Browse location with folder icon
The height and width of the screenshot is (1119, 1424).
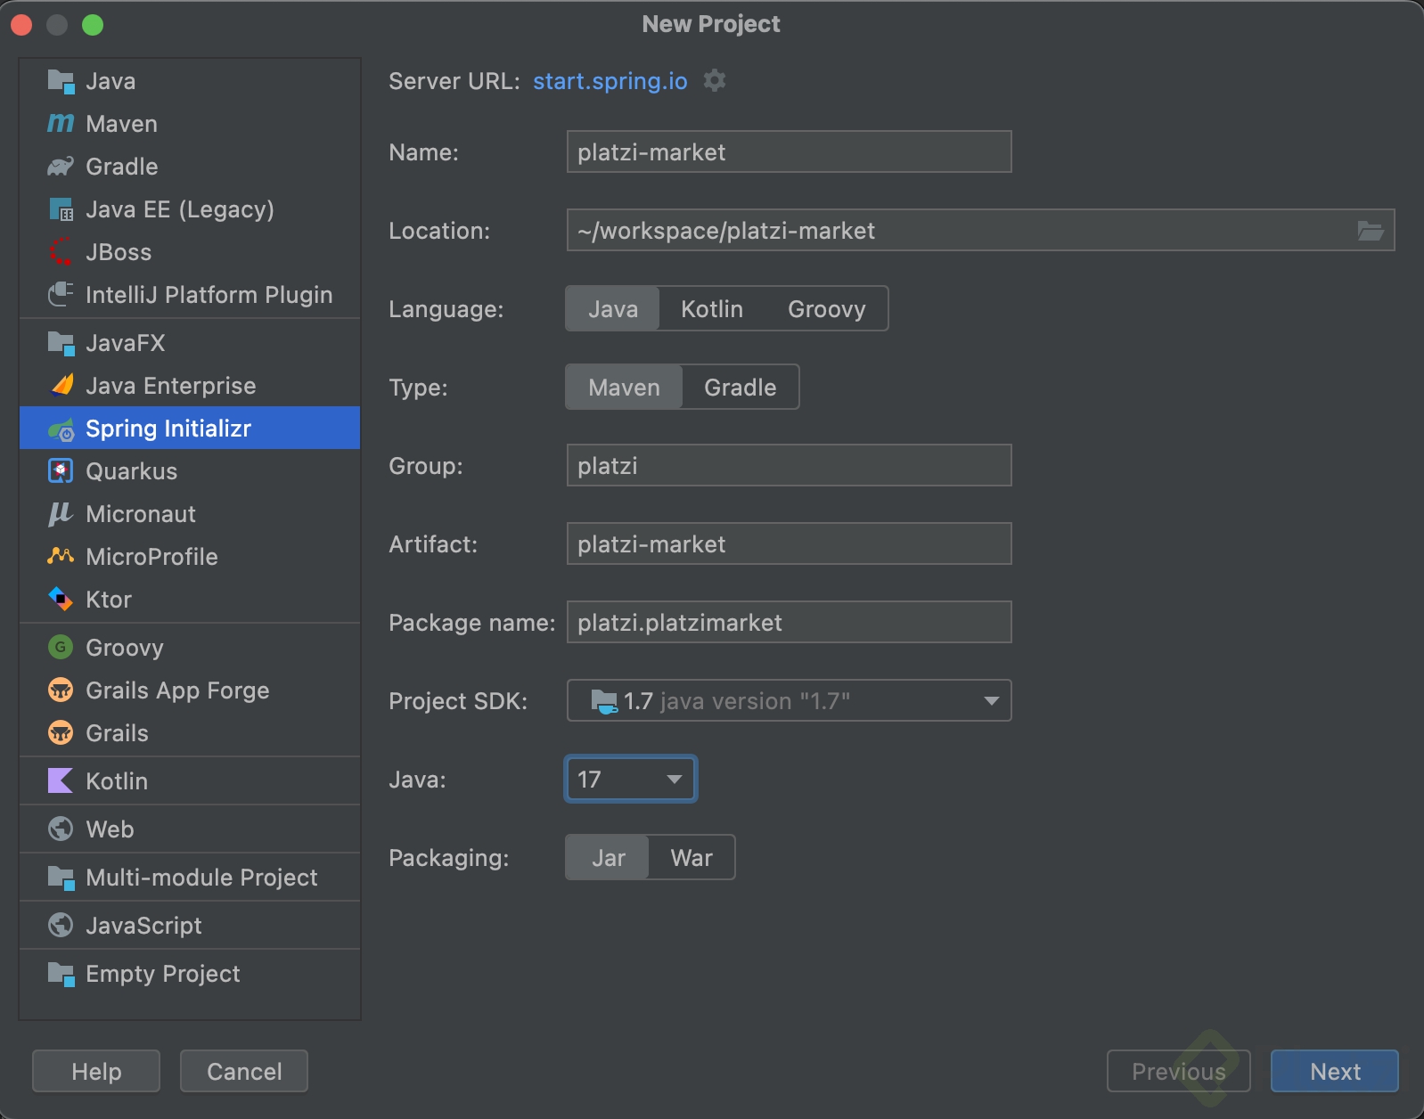(1371, 231)
